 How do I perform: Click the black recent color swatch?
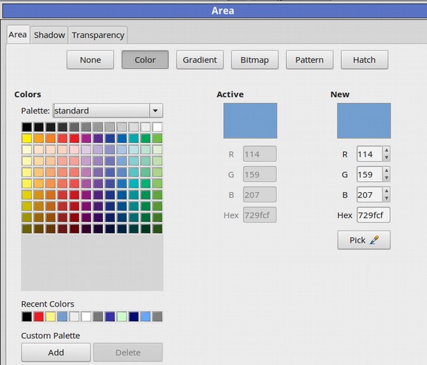[27, 317]
